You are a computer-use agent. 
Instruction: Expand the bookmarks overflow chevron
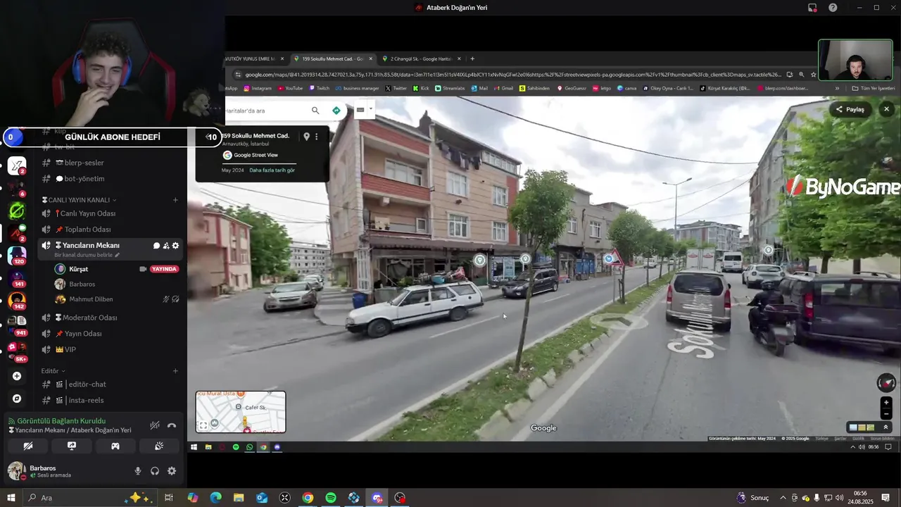(x=837, y=88)
